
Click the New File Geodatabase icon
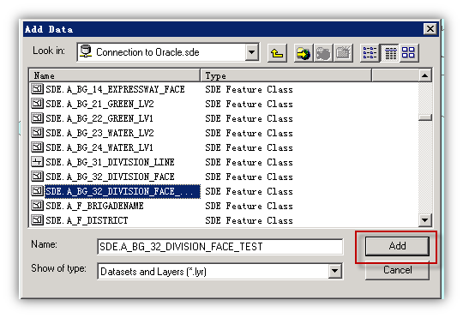point(343,53)
